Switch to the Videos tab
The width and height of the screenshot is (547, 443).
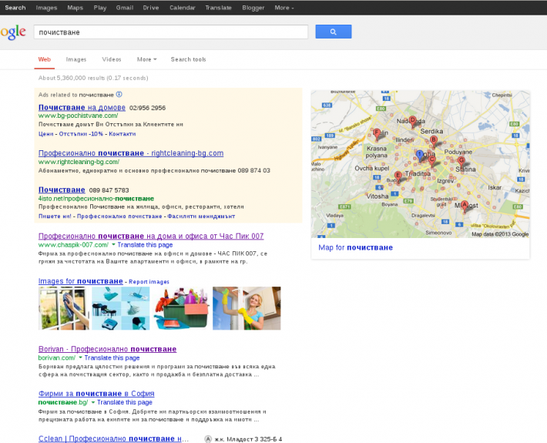click(x=112, y=59)
